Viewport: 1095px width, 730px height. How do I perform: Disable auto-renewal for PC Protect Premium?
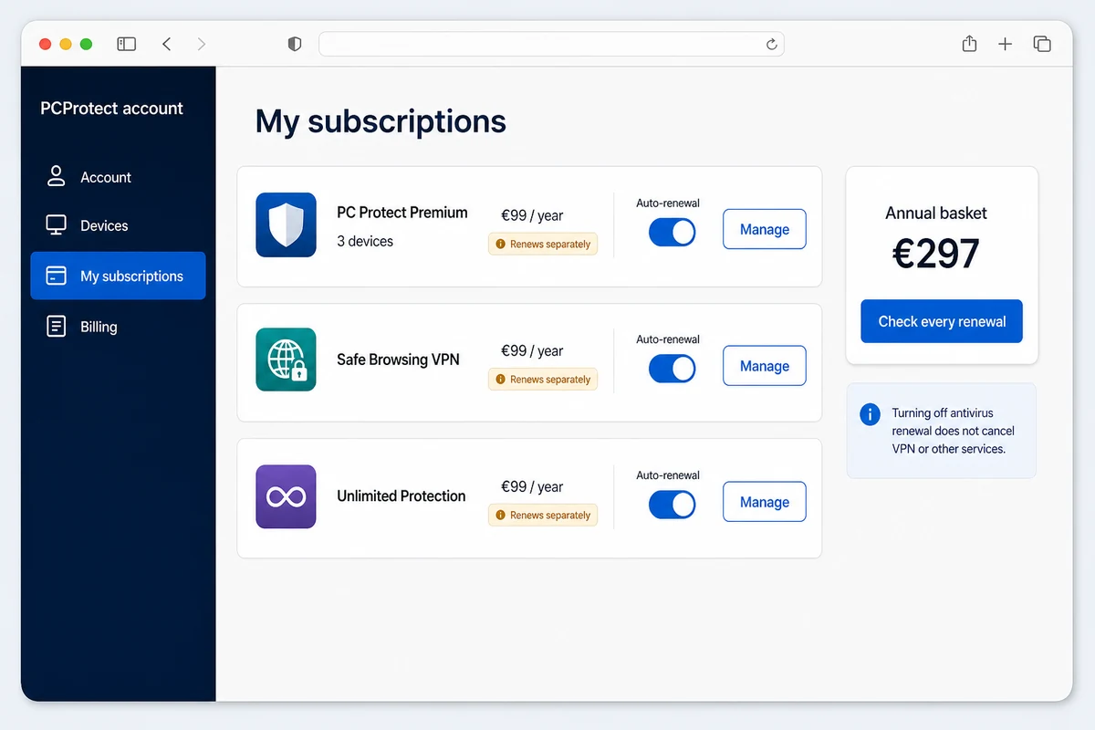point(672,232)
